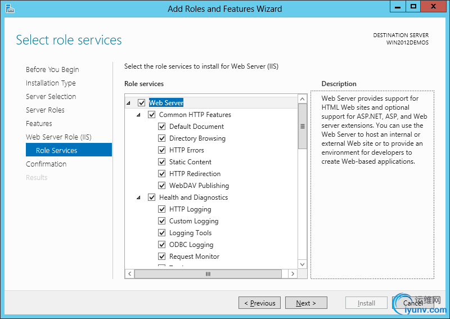The height and width of the screenshot is (319, 450).
Task: Click the role services scroll-up arrow
Action: [302, 99]
